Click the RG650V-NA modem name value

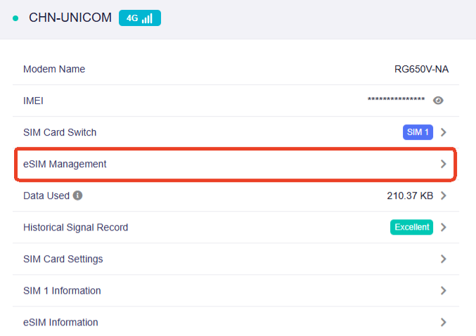421,69
